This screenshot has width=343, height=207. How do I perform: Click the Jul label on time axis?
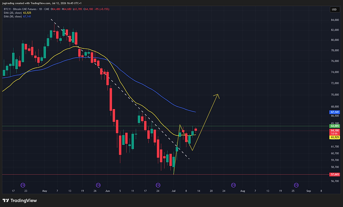(174, 191)
